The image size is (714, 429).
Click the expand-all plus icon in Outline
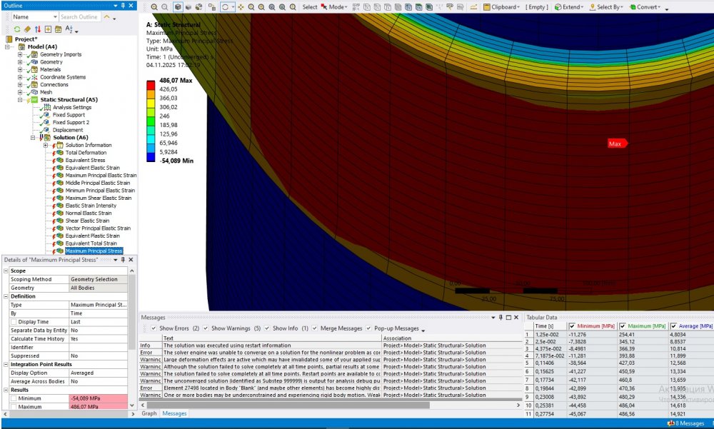(48, 29)
